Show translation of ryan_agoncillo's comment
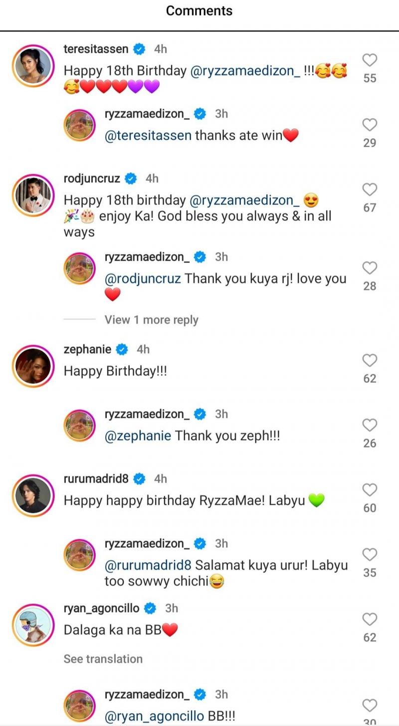399x726 pixels. point(103,659)
